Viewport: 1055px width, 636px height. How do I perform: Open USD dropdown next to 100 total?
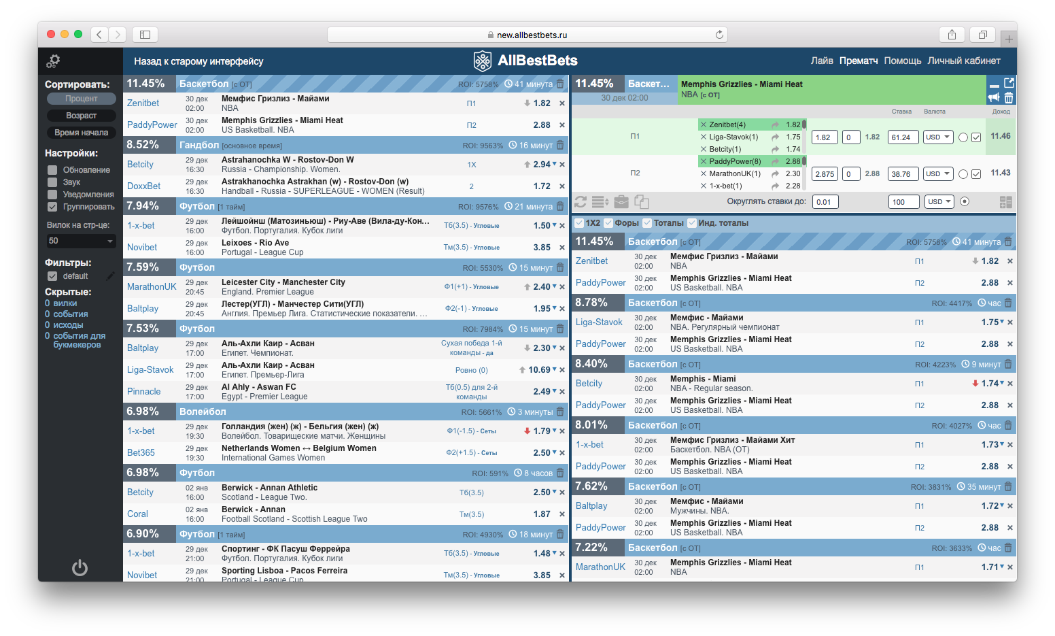[x=940, y=201]
